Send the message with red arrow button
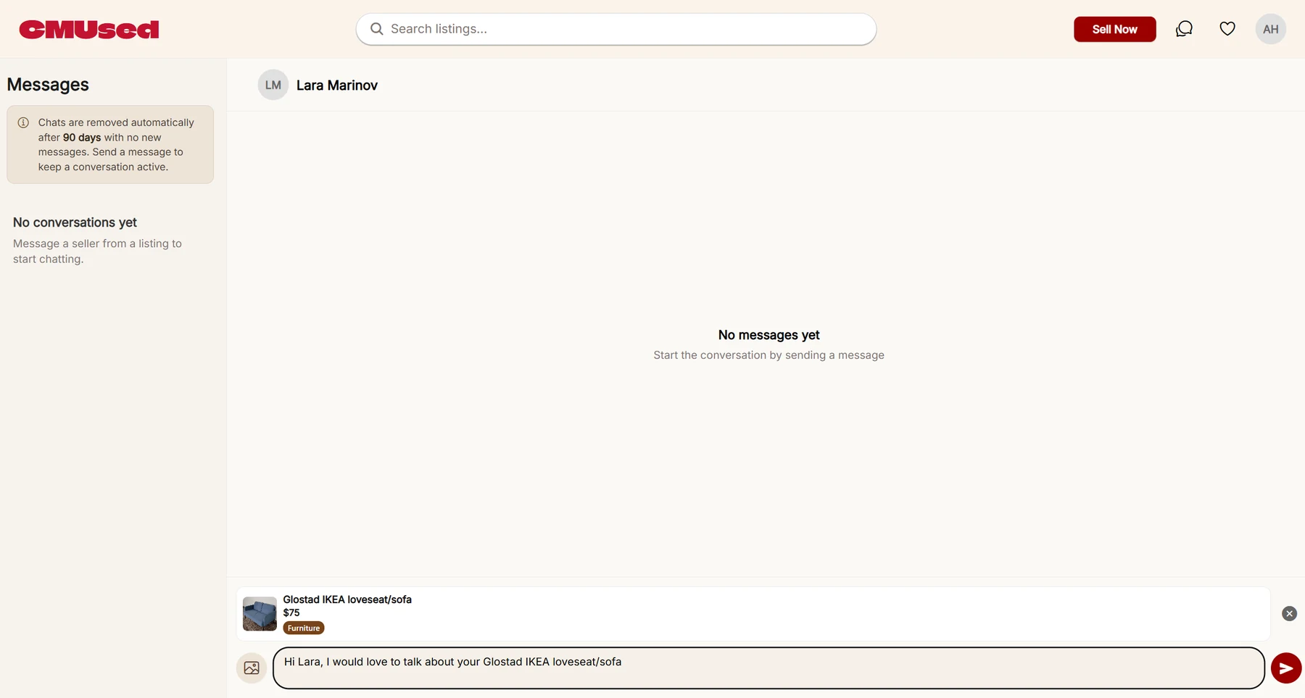The height and width of the screenshot is (698, 1305). [x=1286, y=668]
